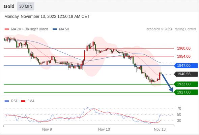Click the 1933.00 green support tag
This screenshot has width=199, height=135.
(x=186, y=84)
